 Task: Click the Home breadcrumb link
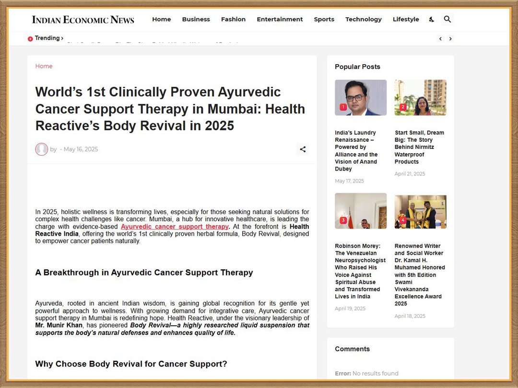click(x=44, y=66)
